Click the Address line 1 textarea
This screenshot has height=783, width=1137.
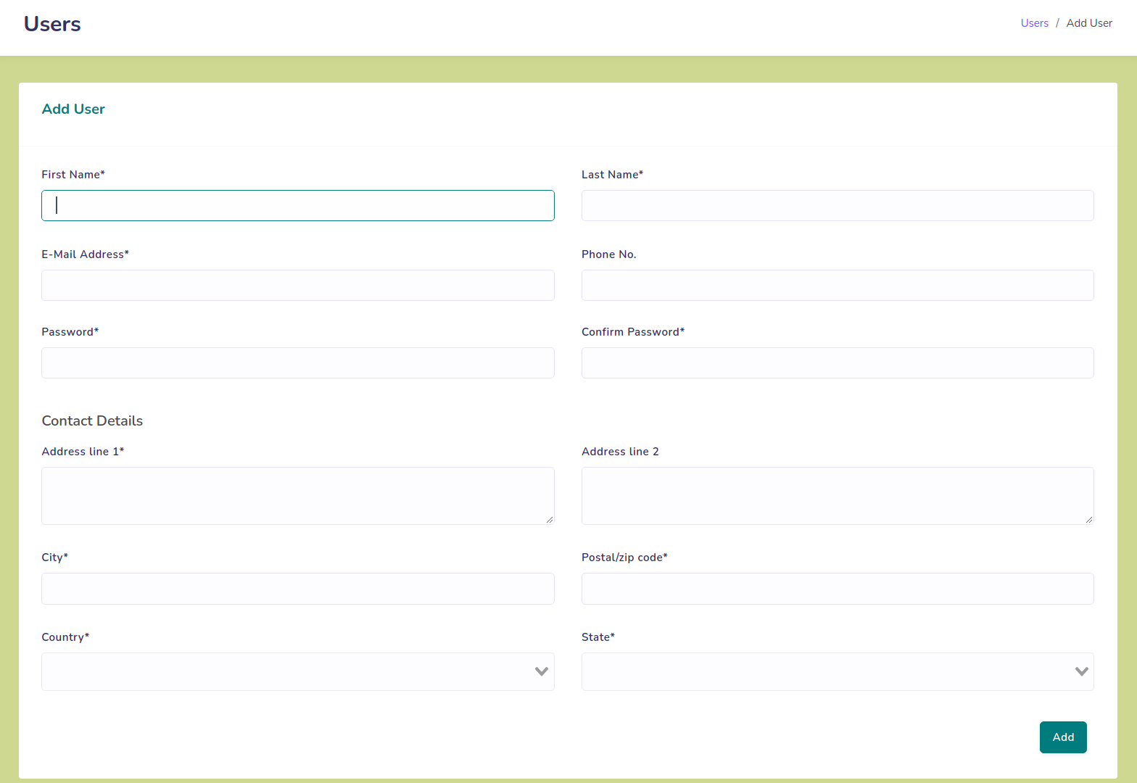[x=297, y=496]
